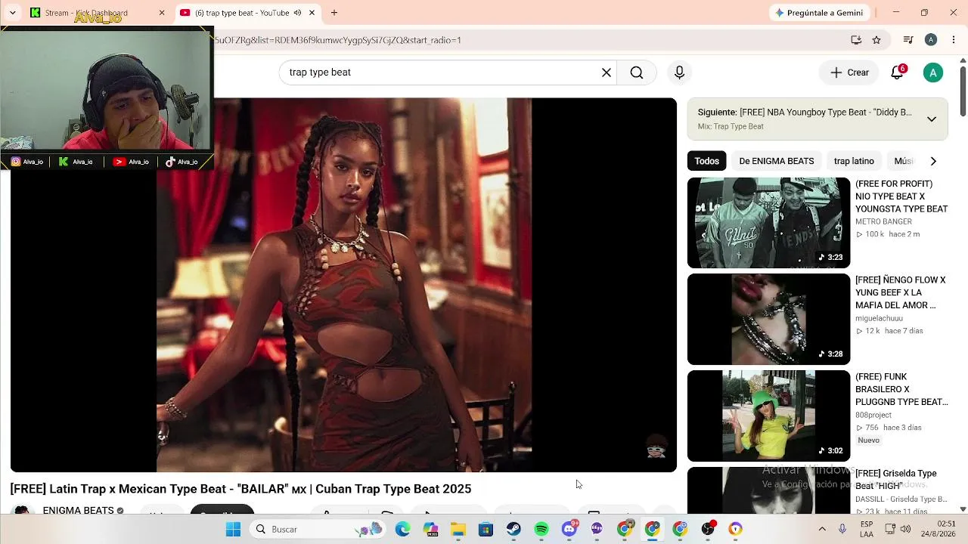The height and width of the screenshot is (544, 968).
Task: Close the Stream - Kick Dashboard tab
Action: [161, 13]
